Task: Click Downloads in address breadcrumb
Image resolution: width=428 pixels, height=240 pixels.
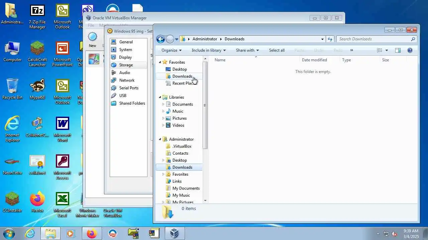Action: pos(234,39)
